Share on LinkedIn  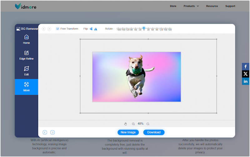pyautogui.click(x=246, y=81)
